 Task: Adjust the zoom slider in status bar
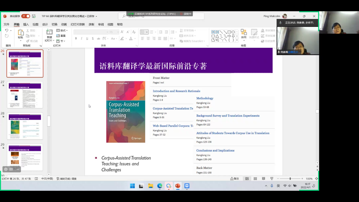click(290, 179)
